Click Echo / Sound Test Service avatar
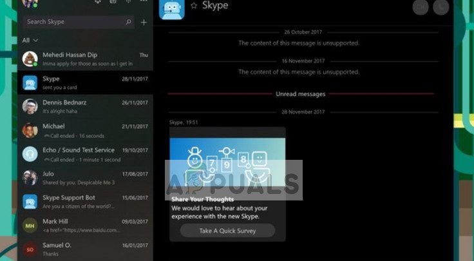This screenshot has width=474, height=261. point(30,154)
